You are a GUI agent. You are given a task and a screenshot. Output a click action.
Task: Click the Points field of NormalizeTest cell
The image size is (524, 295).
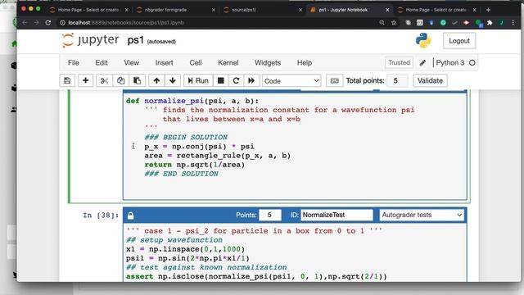269,215
